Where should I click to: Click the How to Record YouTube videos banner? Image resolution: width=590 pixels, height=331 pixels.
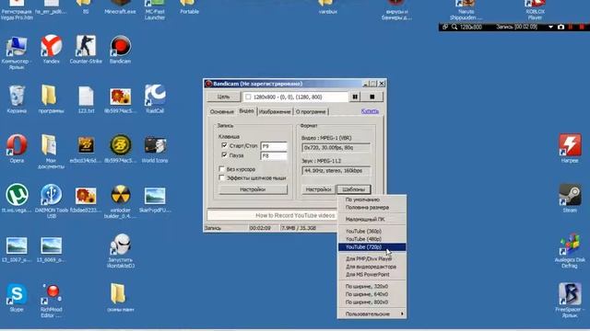click(272, 215)
